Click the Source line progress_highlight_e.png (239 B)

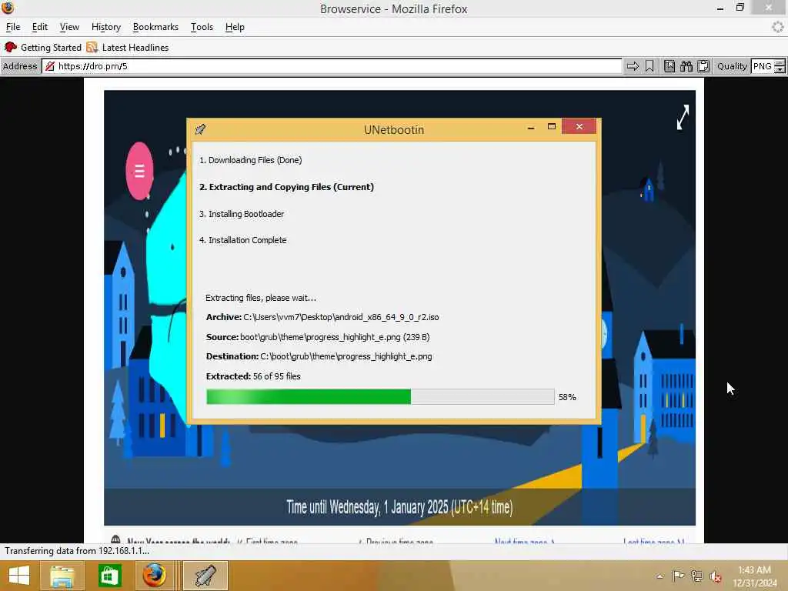(x=318, y=337)
